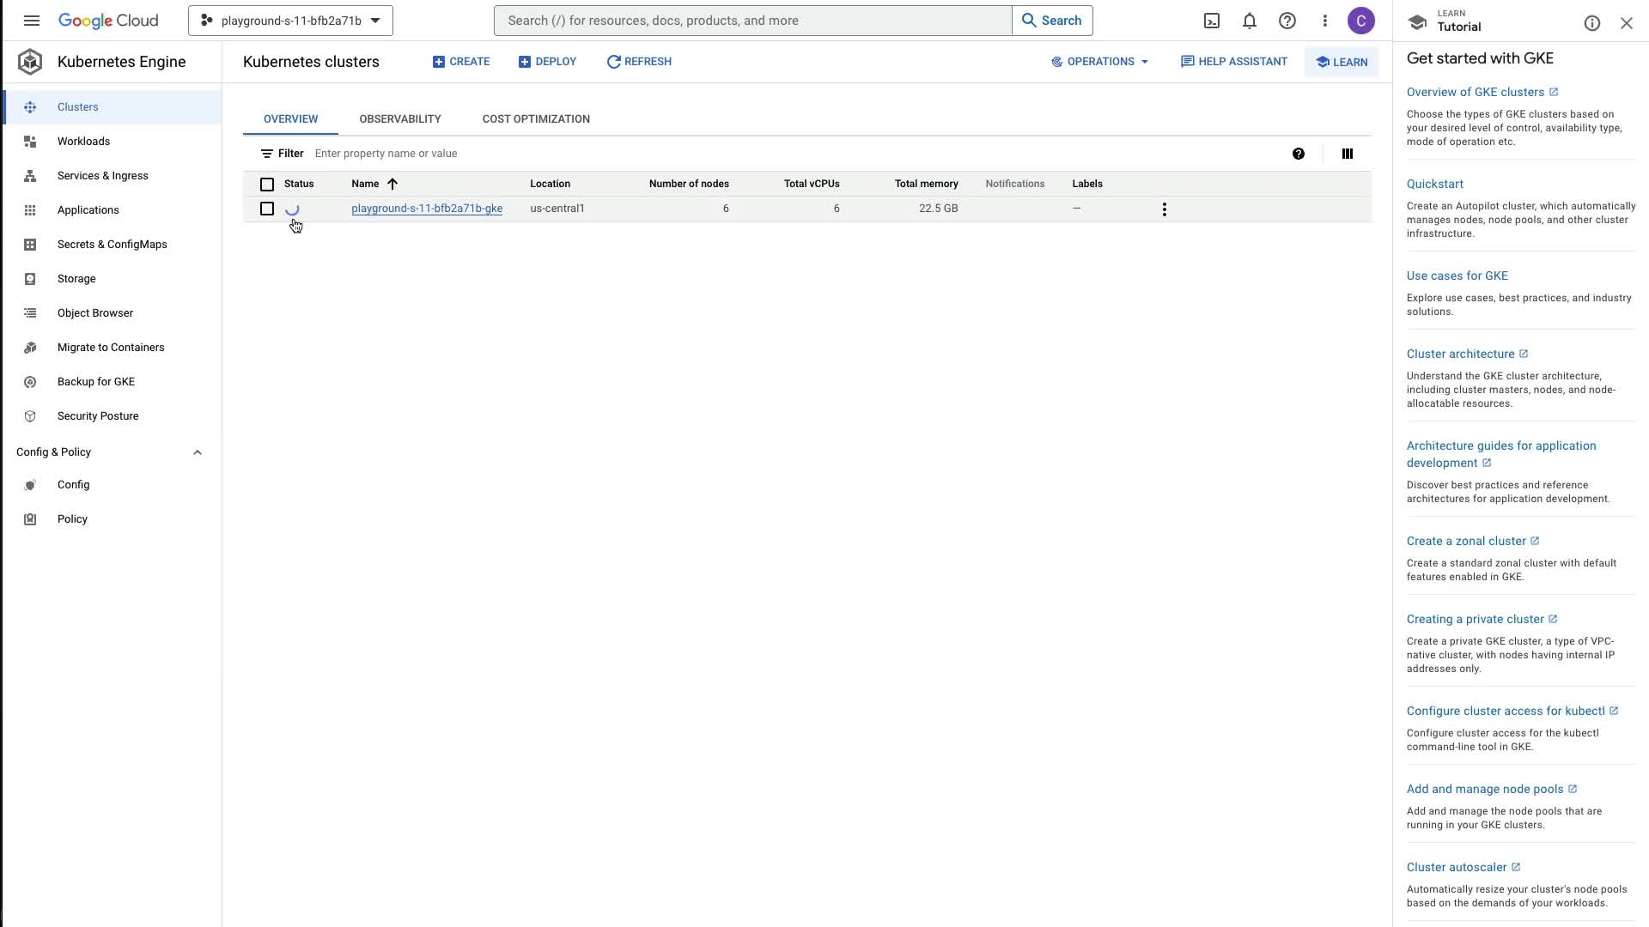Open the cluster row three-dot actions menu
The height and width of the screenshot is (927, 1649).
coord(1164,209)
